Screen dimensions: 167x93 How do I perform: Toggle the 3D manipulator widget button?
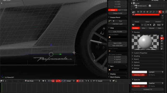pos(57,81)
